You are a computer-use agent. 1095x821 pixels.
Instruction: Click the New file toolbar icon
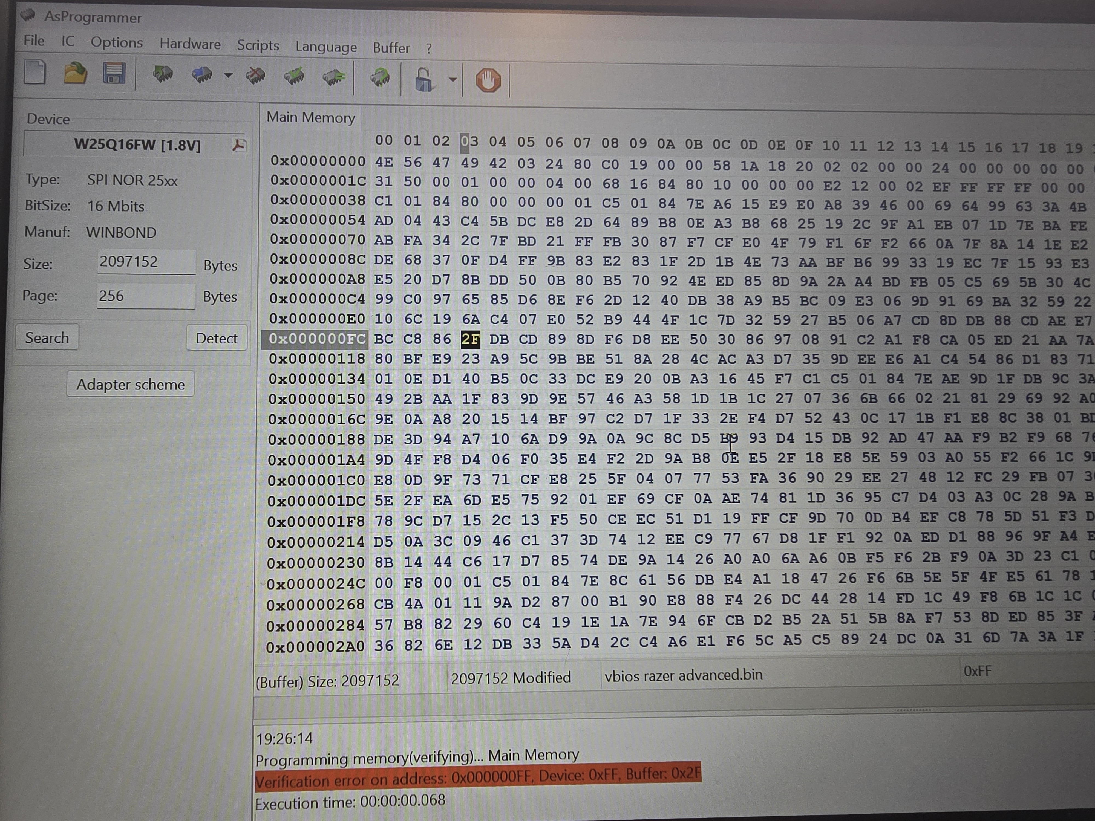pyautogui.click(x=35, y=73)
